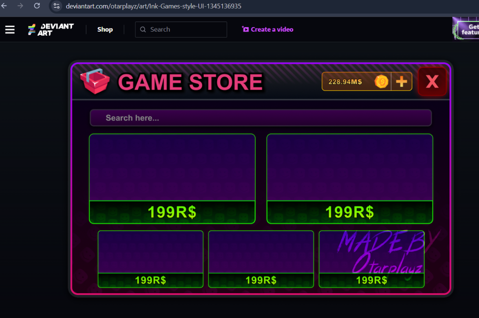The height and width of the screenshot is (318, 479).
Task: Buy top-right item for 199R$
Action: point(349,212)
